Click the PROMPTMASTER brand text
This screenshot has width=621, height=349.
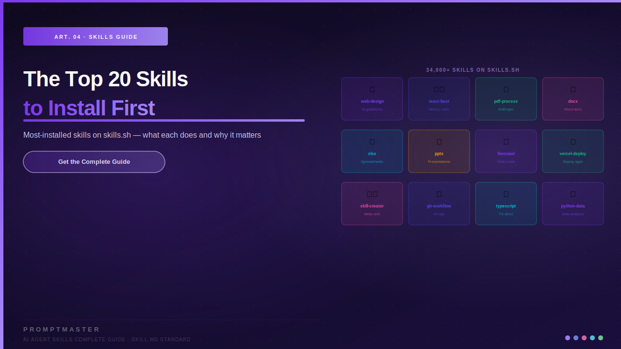click(62, 329)
